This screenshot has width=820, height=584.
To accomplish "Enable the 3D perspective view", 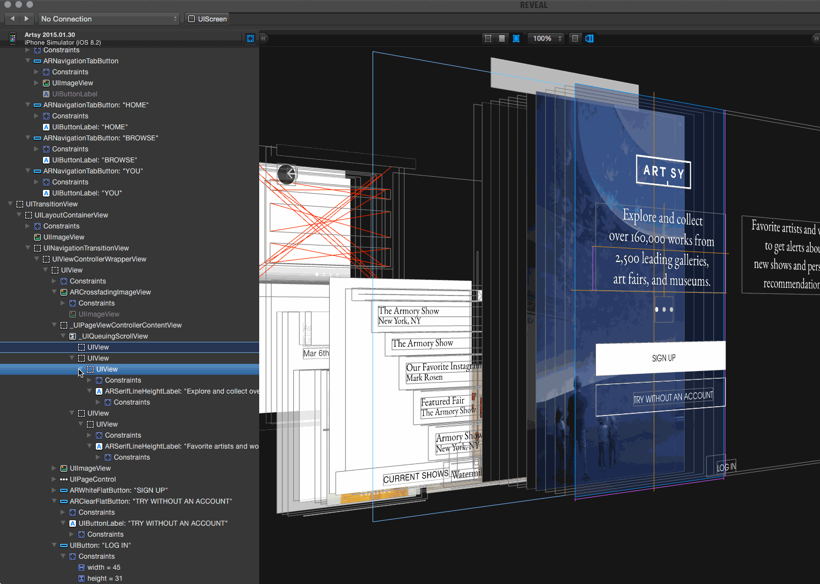I will [x=589, y=39].
